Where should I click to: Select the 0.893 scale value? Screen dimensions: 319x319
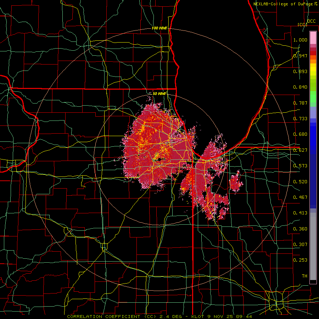click(x=300, y=71)
